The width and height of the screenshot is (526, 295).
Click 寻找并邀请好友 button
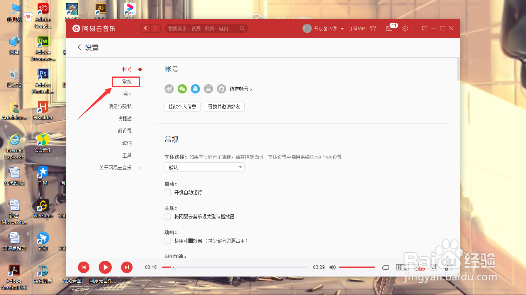[224, 107]
